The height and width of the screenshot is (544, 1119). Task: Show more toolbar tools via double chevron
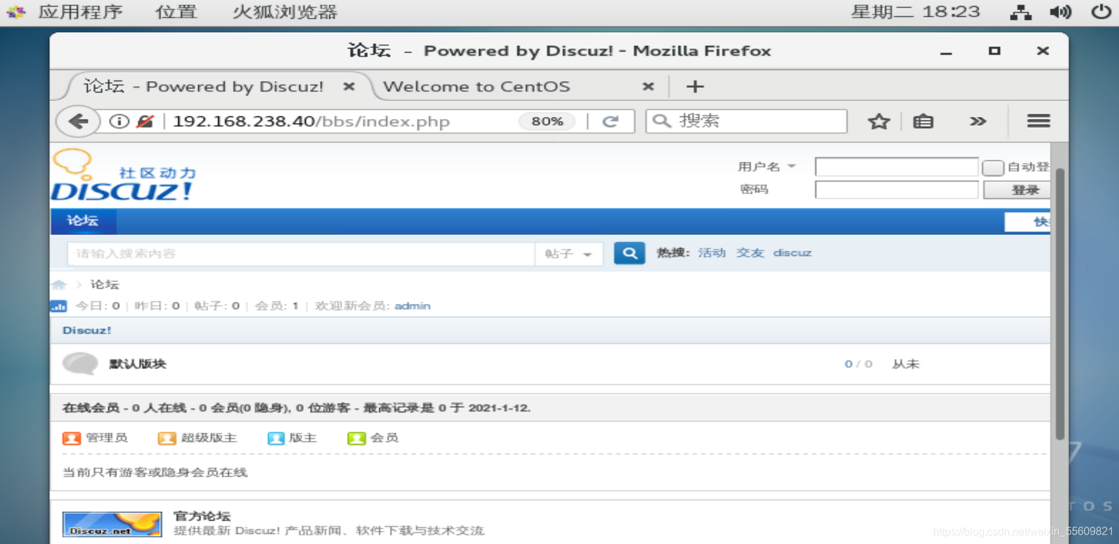click(977, 121)
